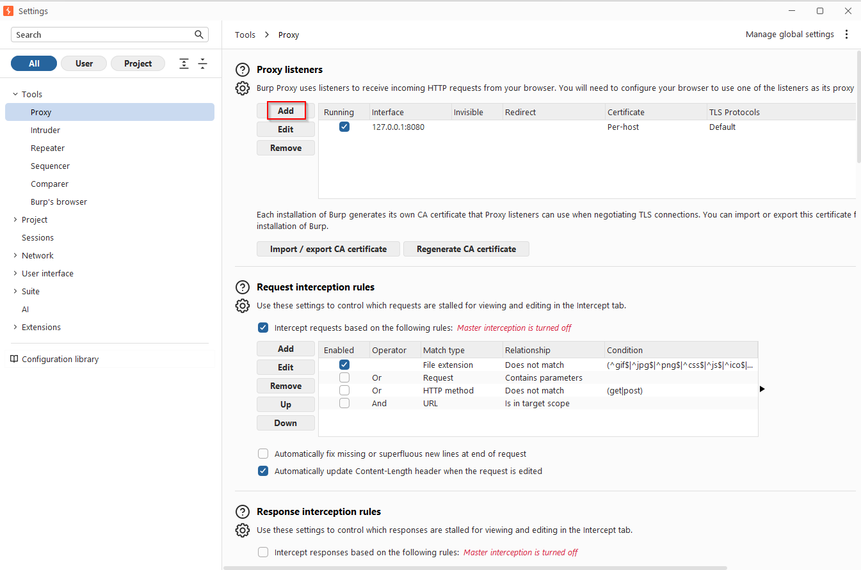Image resolution: width=861 pixels, height=570 pixels.
Task: Click the settings Search input field
Action: click(109, 35)
